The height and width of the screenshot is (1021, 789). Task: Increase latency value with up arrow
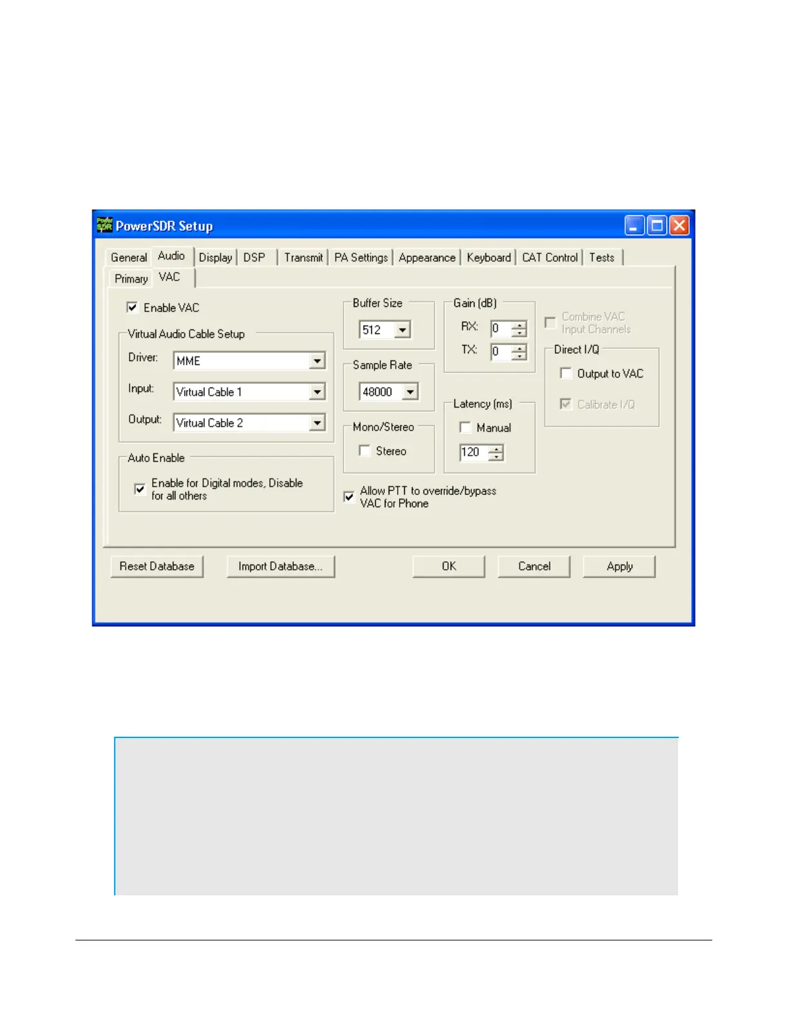[496, 449]
